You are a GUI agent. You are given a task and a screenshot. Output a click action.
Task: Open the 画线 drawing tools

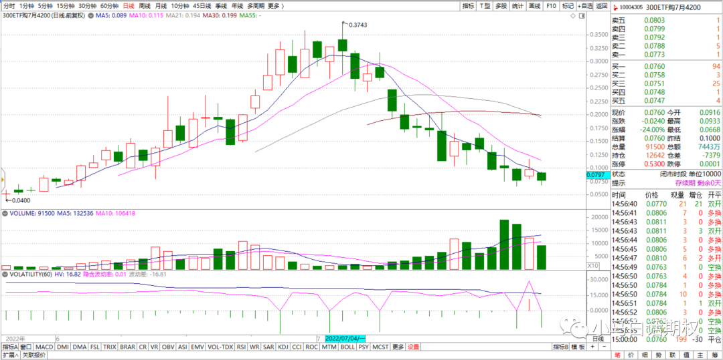(x=534, y=6)
